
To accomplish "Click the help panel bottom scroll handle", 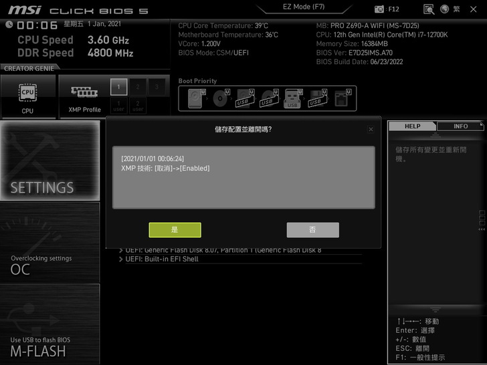I will point(435,310).
